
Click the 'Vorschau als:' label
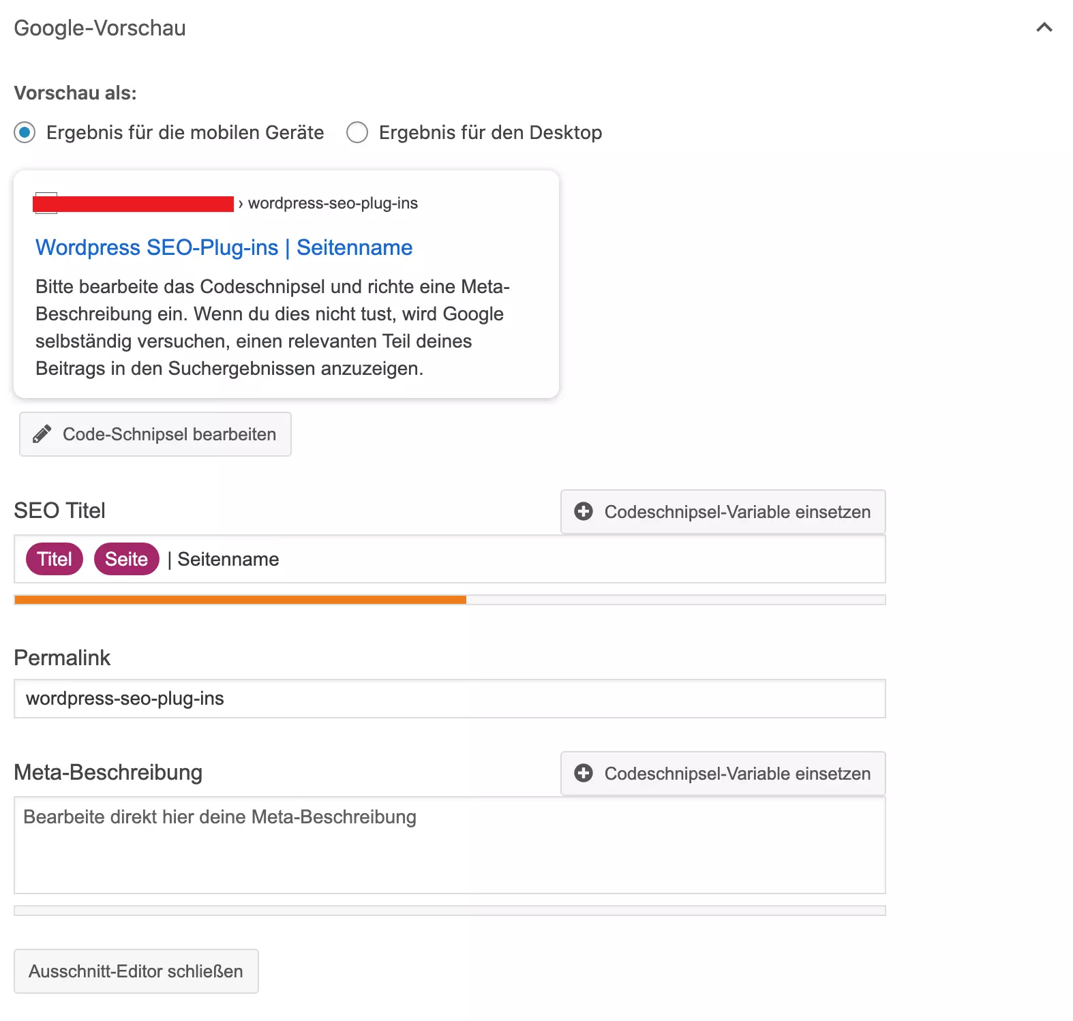coord(75,93)
